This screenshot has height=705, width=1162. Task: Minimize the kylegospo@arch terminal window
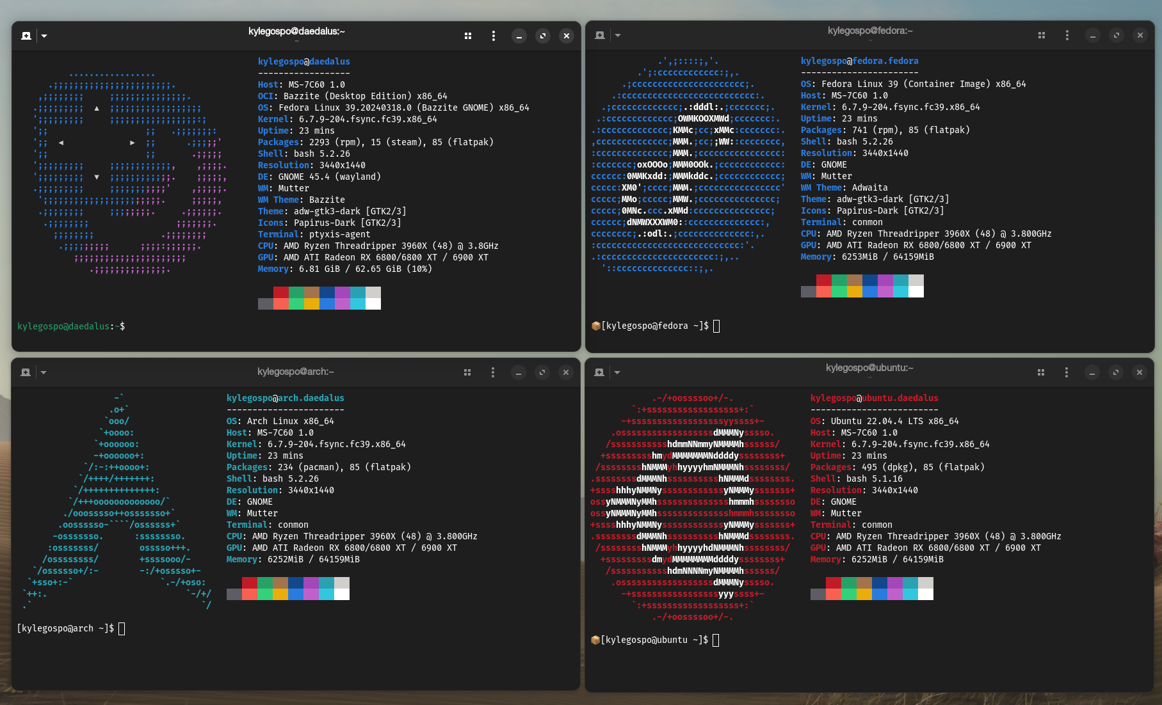[x=519, y=372]
